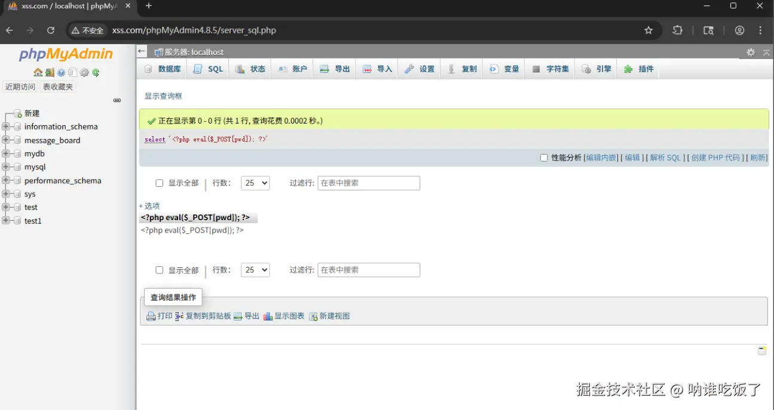Expand information_schema database tree
Screen dimensions: 774x410
[x=6, y=127]
